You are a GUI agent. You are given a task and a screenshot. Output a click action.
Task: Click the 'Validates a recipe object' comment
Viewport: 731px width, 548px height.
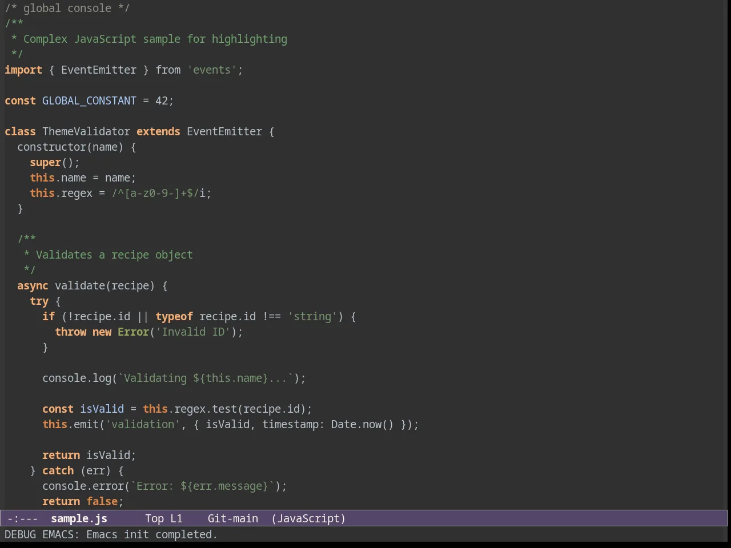(114, 255)
